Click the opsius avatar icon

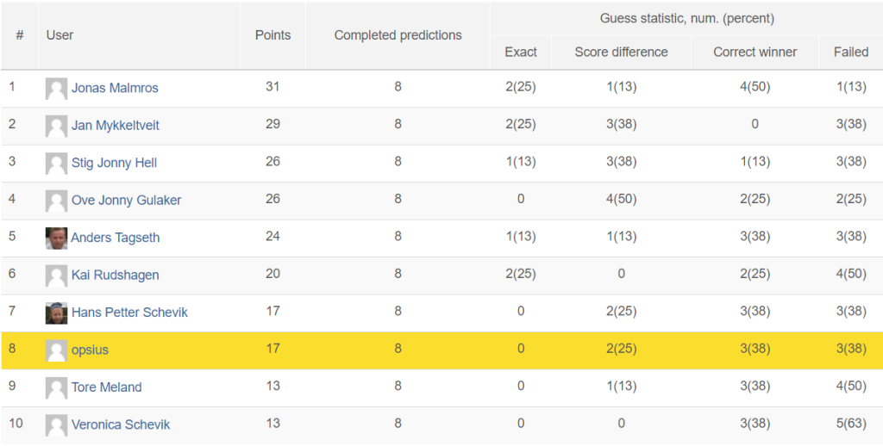56,350
